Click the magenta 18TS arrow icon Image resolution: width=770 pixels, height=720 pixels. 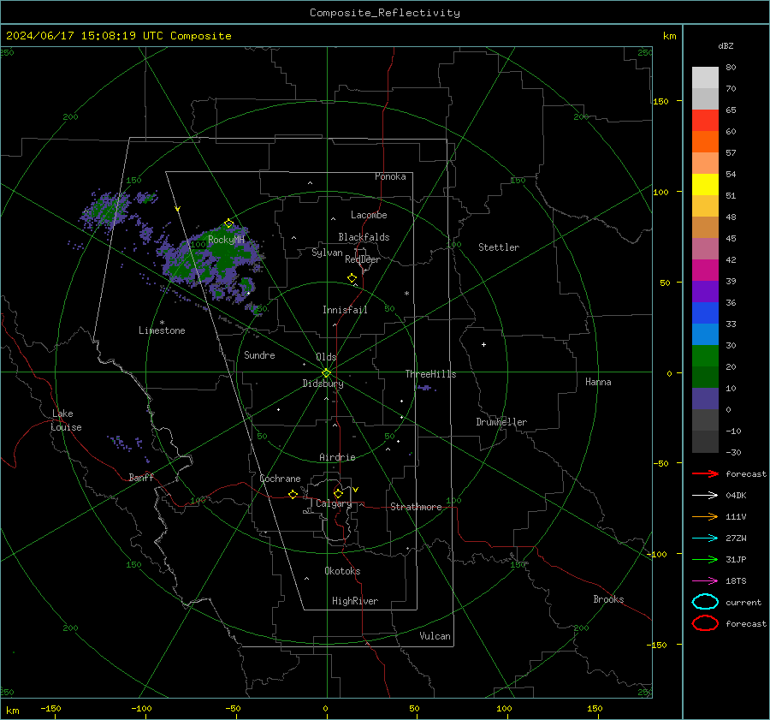click(x=705, y=581)
